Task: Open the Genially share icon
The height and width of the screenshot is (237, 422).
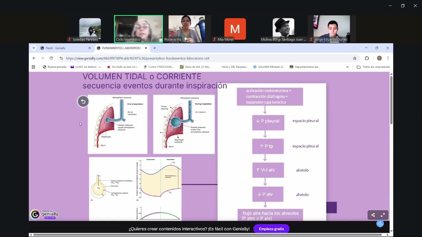Action: (x=373, y=215)
